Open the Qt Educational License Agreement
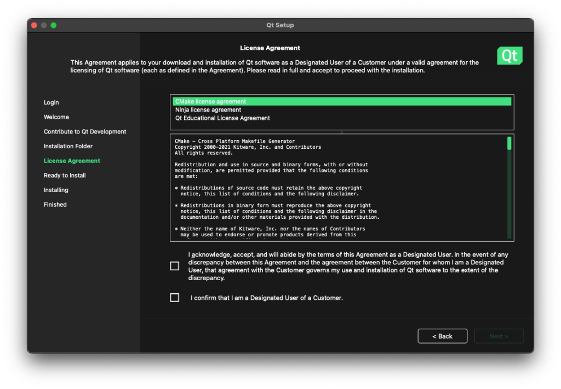Image resolution: width=561 pixels, height=389 pixels. click(x=222, y=118)
